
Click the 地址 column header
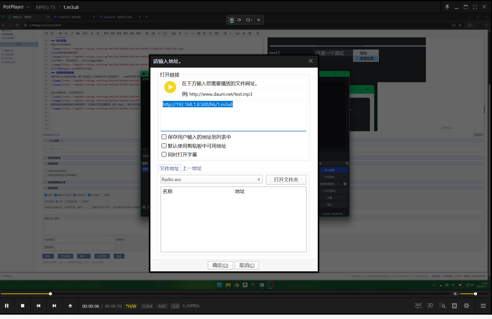tap(270, 191)
